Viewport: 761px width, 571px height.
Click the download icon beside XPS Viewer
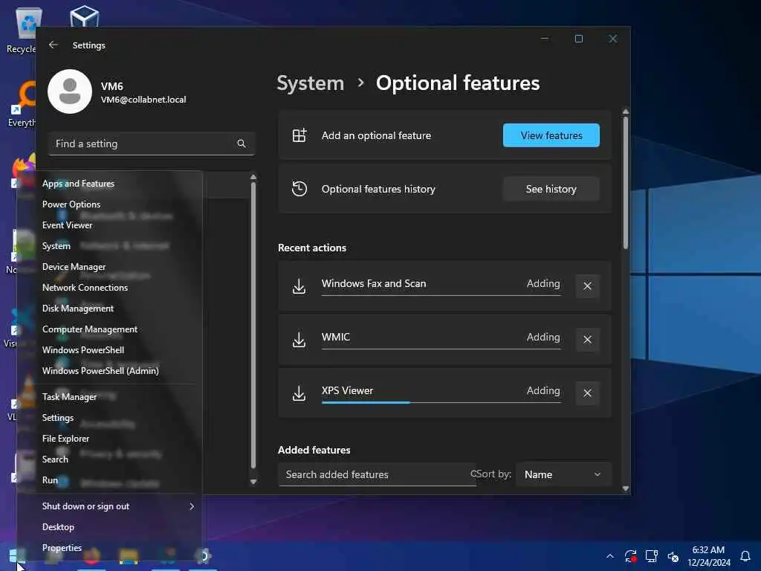tap(299, 393)
